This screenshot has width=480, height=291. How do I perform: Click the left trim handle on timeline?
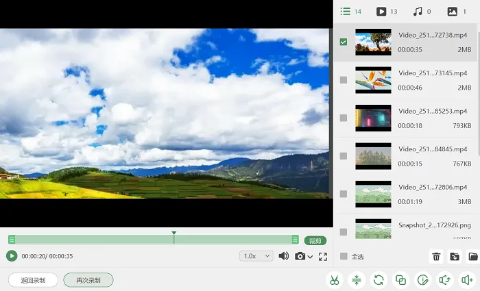(12, 240)
